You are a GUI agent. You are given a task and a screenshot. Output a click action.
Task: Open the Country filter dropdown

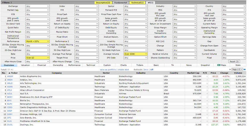click(234, 6)
